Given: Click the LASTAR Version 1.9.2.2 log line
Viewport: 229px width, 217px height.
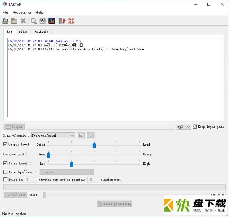Looking at the screenshot, I should (x=45, y=41).
